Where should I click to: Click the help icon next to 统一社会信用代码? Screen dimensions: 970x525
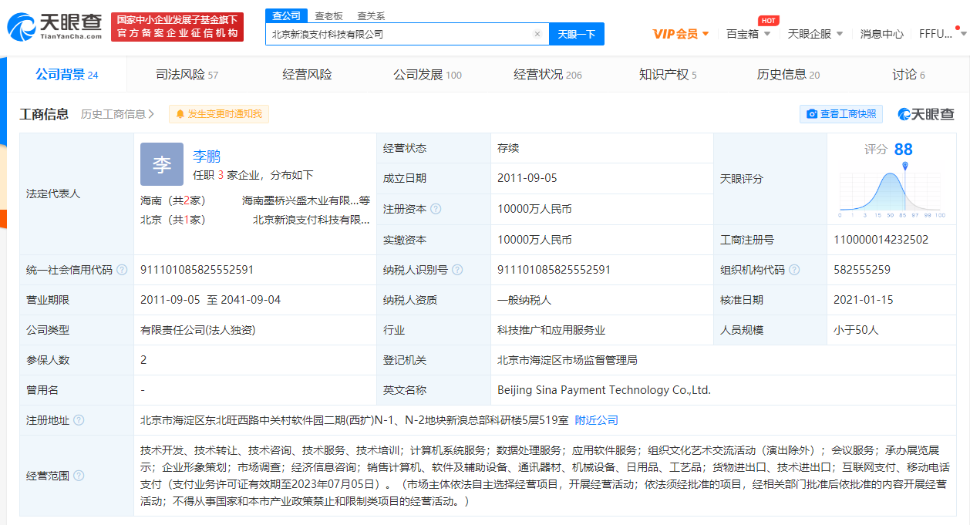122,270
